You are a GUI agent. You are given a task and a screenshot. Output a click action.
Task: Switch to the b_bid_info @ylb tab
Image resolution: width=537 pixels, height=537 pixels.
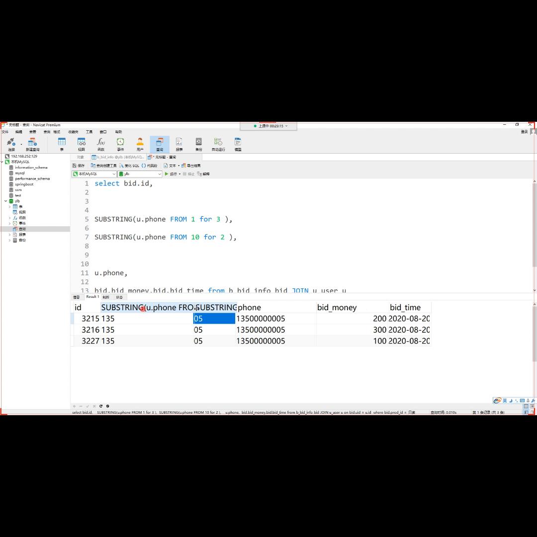tap(118, 157)
